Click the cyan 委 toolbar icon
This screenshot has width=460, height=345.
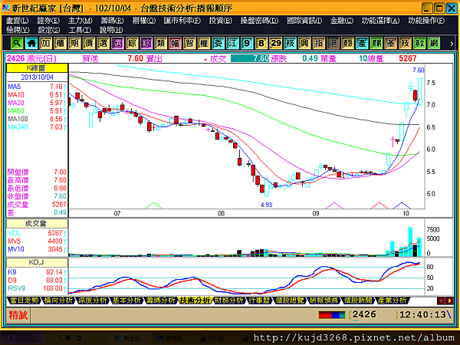219,44
